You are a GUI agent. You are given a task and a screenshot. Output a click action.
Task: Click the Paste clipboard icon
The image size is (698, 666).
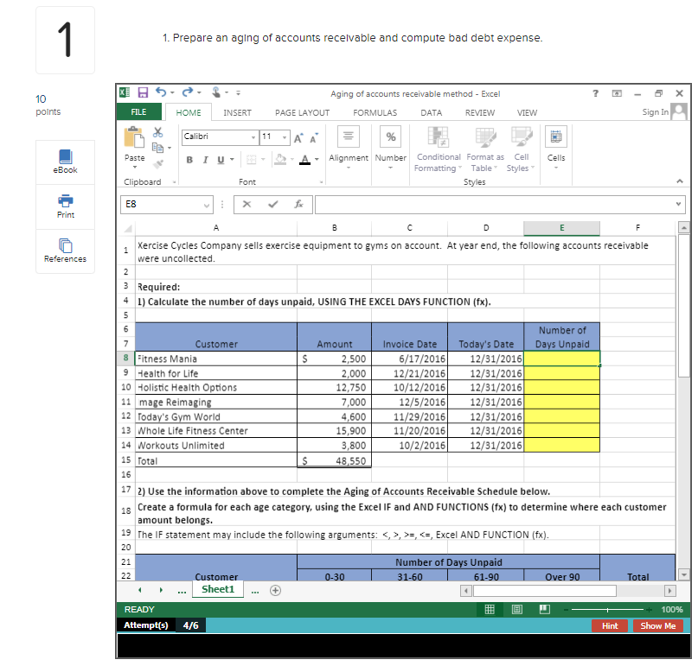(x=134, y=137)
